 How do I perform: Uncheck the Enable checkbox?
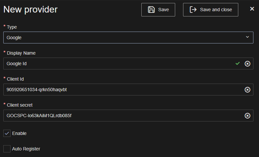pos(7,133)
